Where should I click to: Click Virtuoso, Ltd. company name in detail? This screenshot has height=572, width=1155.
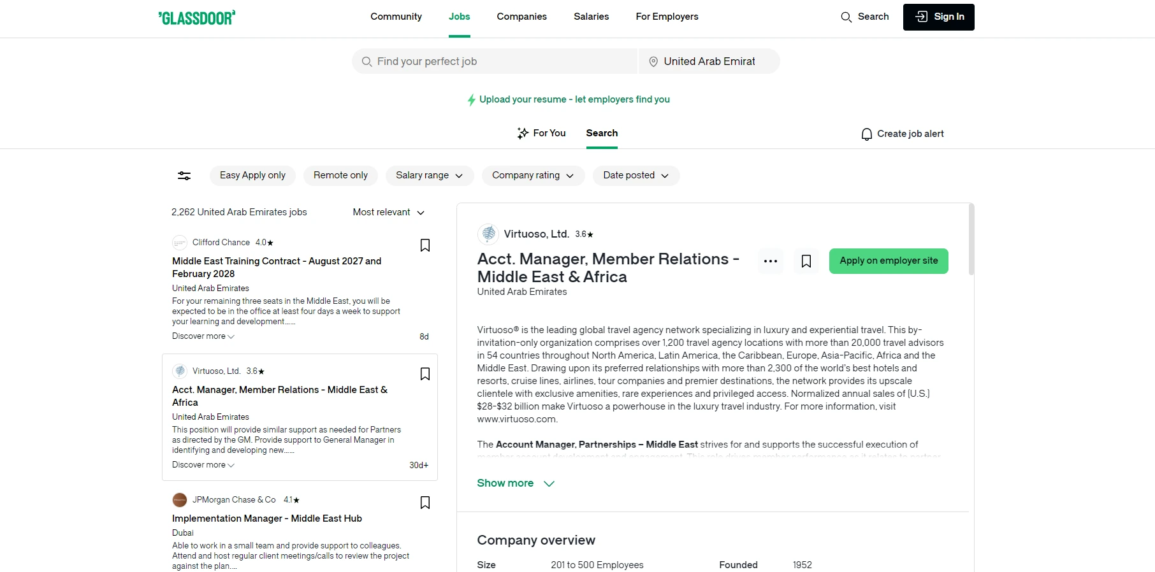[x=536, y=234]
